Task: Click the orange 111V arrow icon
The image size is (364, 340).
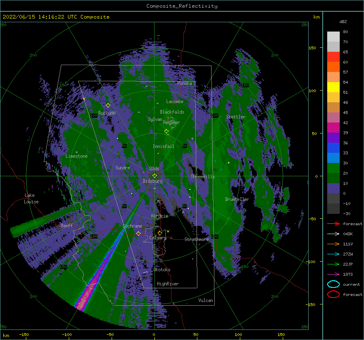Action: (x=333, y=244)
